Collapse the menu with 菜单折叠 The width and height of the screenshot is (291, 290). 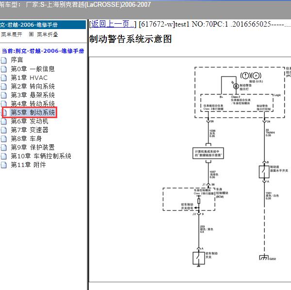(48, 34)
